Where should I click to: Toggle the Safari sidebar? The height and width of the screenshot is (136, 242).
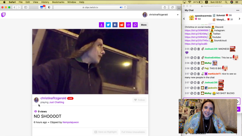point(26,7)
